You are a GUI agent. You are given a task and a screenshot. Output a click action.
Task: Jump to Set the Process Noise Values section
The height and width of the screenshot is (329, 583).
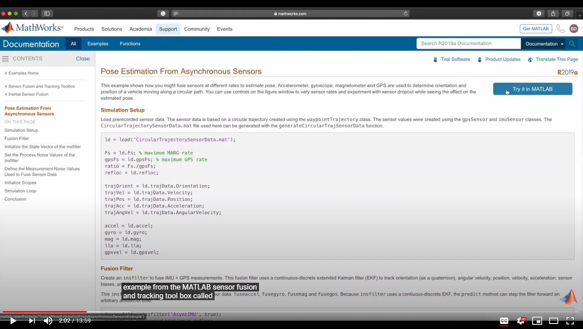coord(40,158)
